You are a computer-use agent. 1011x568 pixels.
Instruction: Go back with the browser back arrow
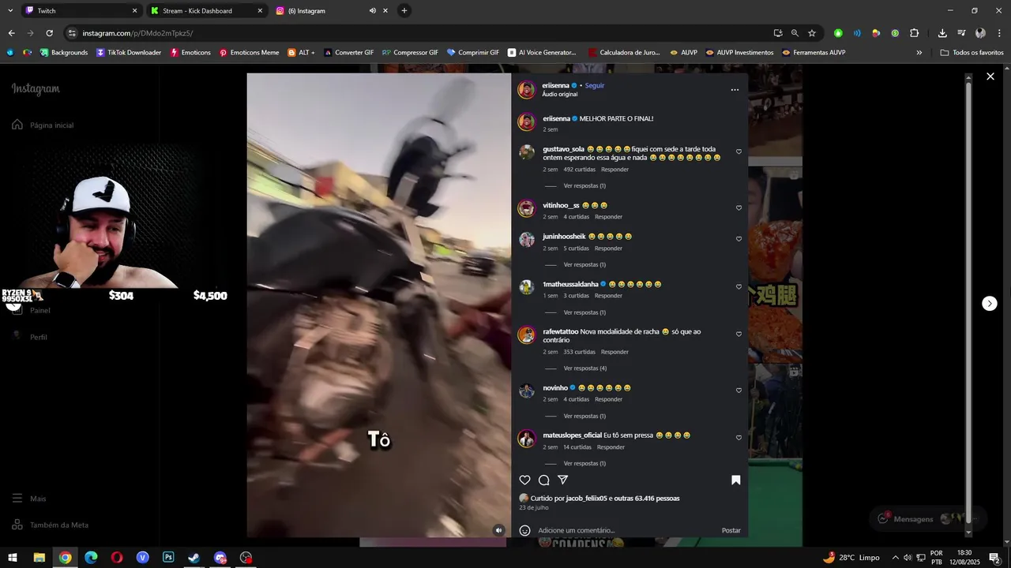(x=11, y=33)
